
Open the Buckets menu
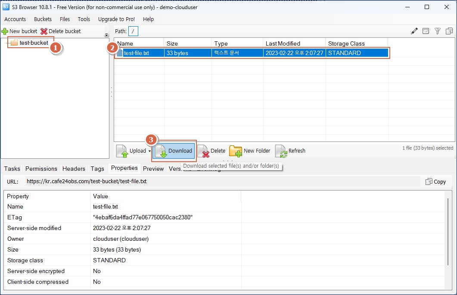43,19
